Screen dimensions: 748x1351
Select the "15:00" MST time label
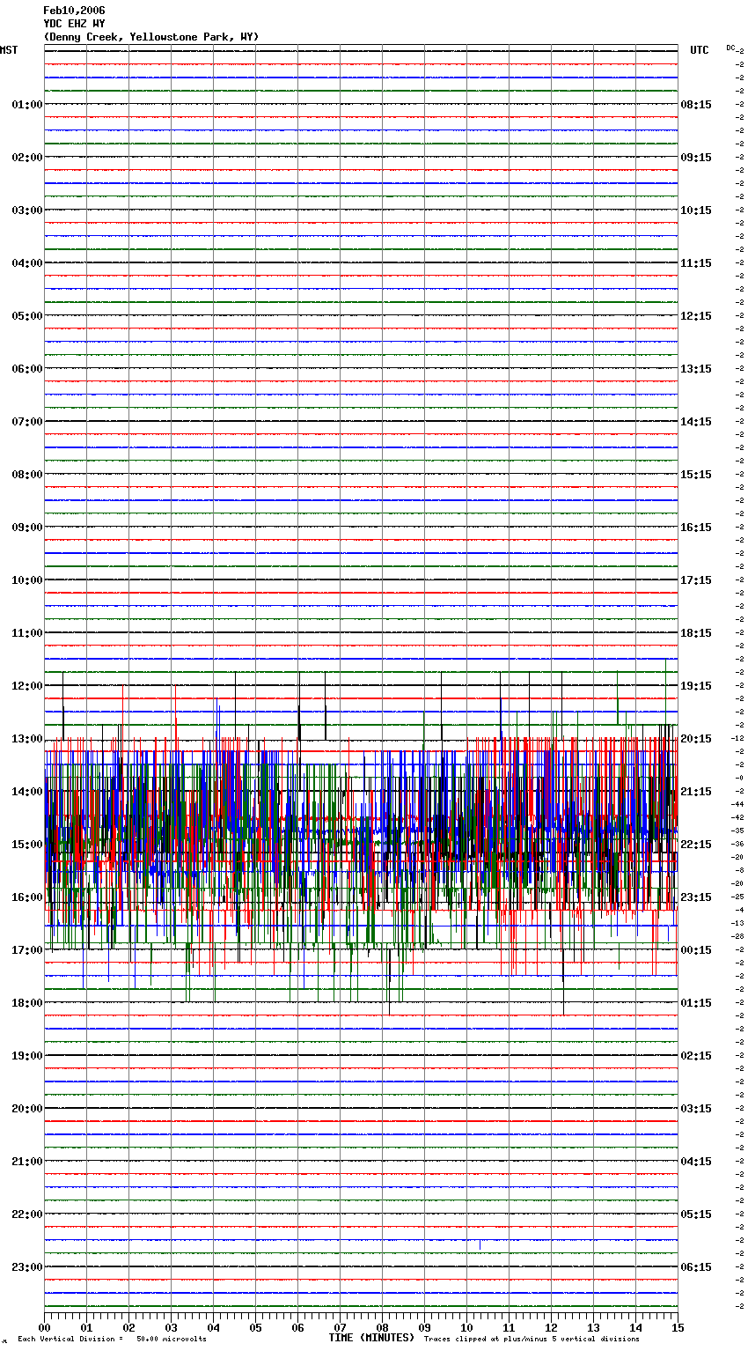click(x=27, y=845)
